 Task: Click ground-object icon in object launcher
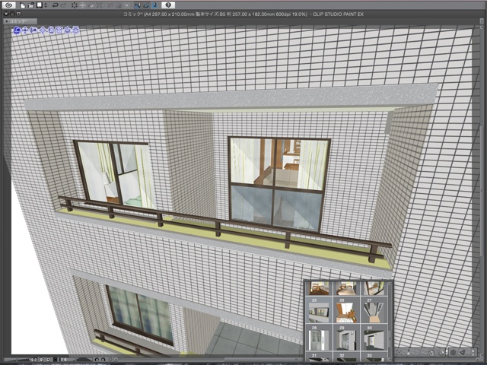click(x=409, y=353)
